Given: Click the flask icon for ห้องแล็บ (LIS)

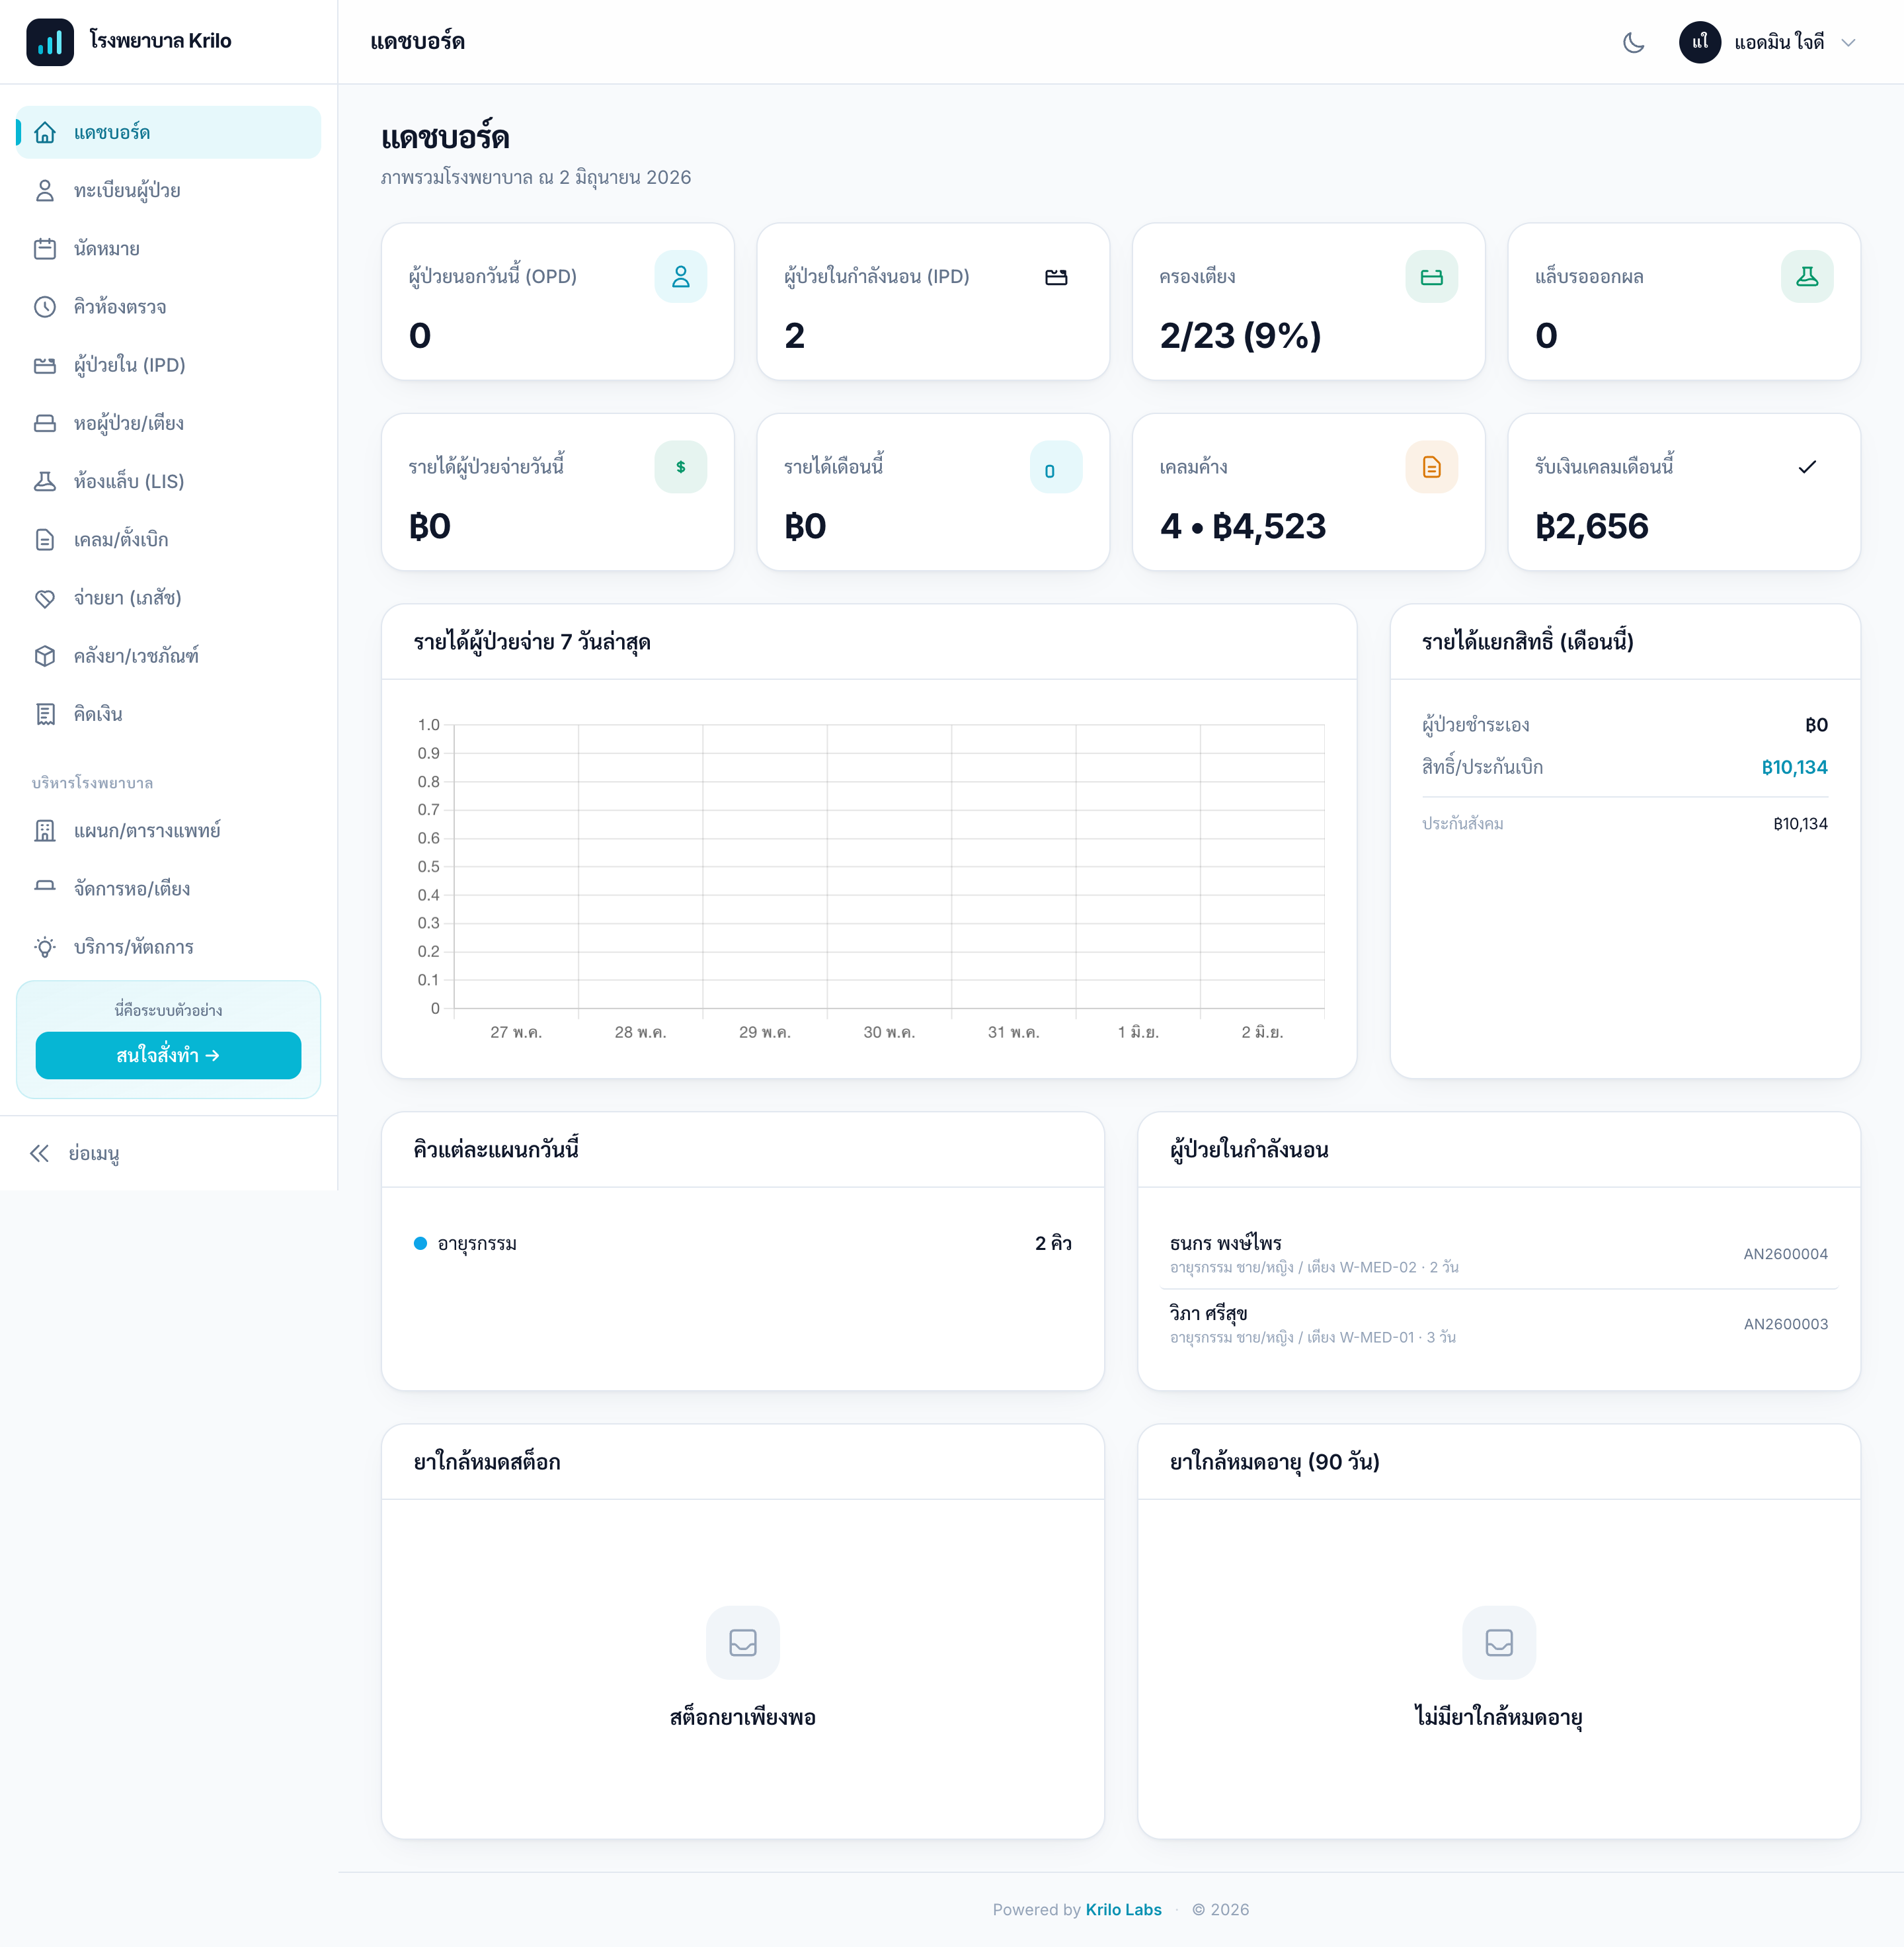Looking at the screenshot, I should click(45, 481).
